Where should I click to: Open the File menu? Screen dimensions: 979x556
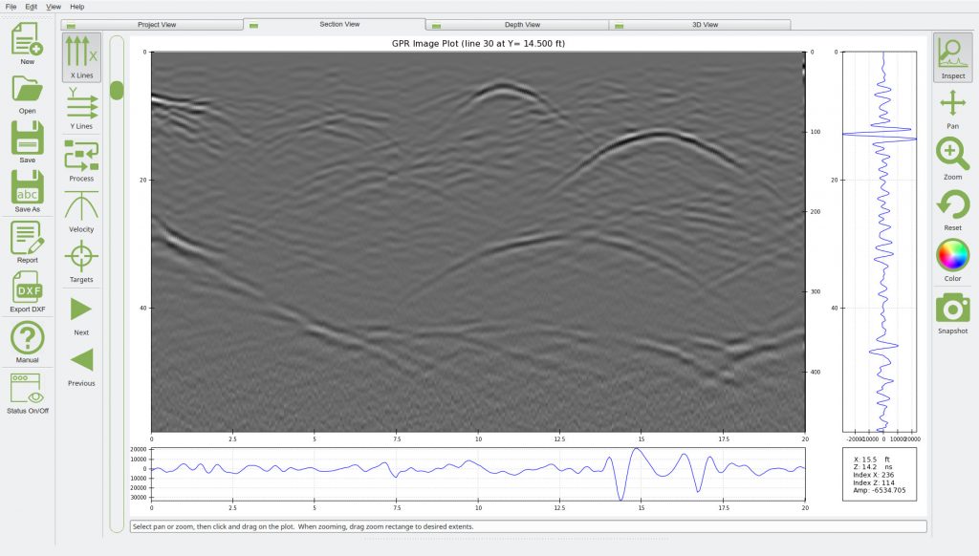pyautogui.click(x=11, y=7)
